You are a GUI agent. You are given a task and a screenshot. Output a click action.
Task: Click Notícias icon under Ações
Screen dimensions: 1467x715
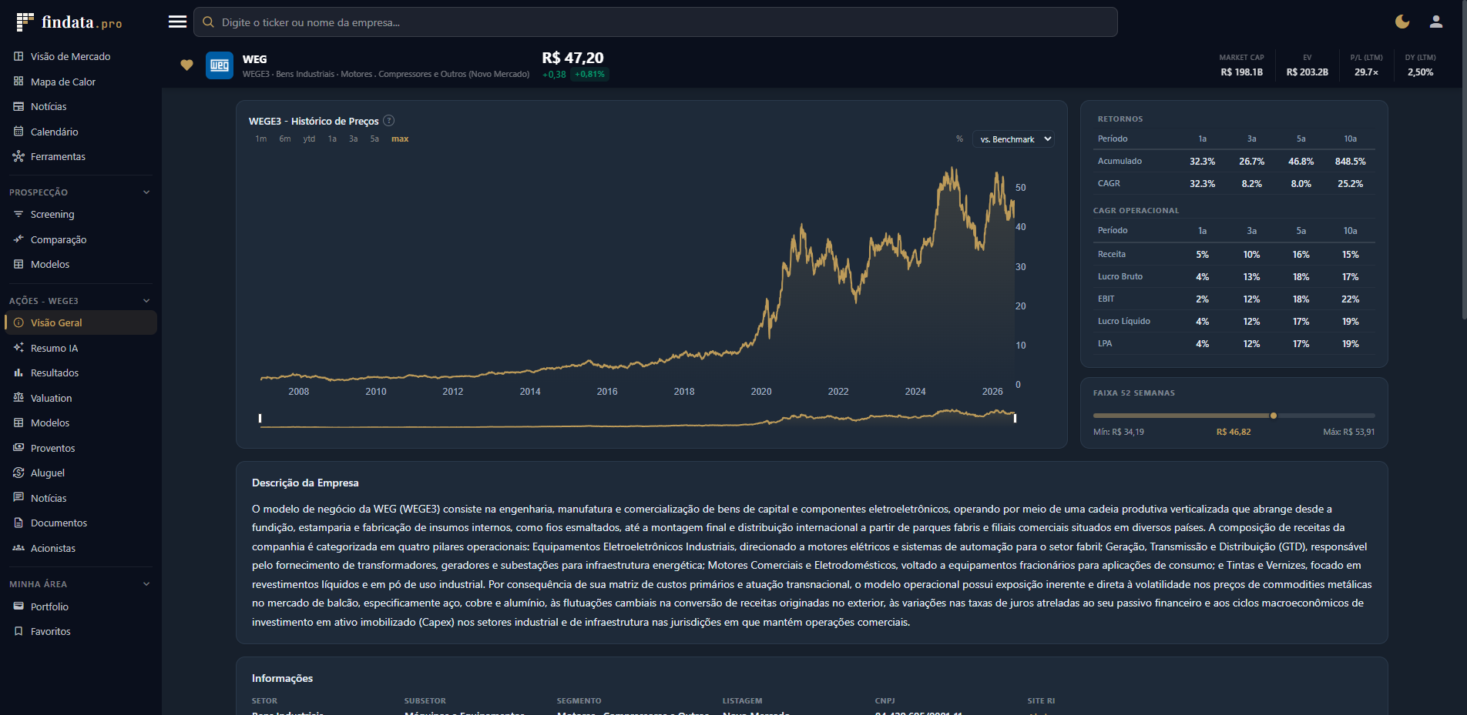(x=18, y=498)
